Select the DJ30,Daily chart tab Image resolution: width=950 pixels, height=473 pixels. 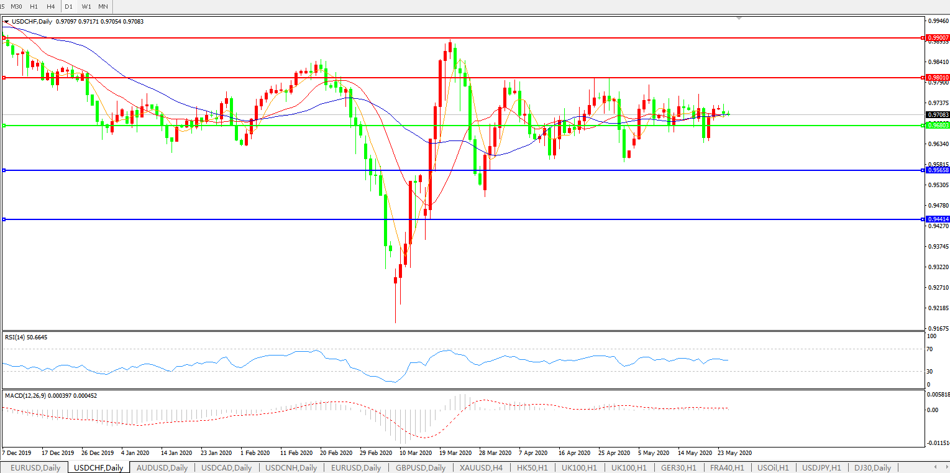tap(872, 467)
